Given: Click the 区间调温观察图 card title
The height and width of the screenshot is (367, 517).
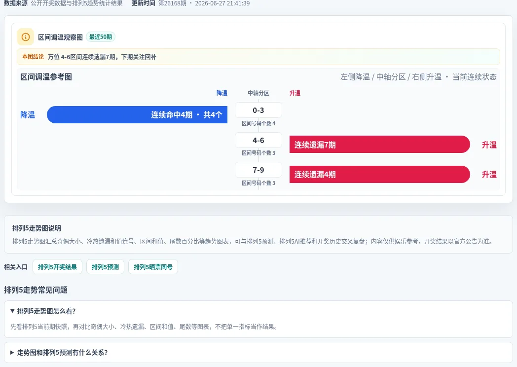Looking at the screenshot, I should [x=60, y=37].
